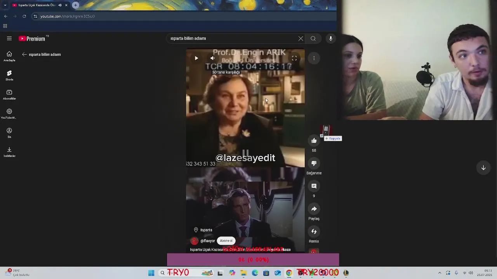Click the @flaxyor channel avatar
The height and width of the screenshot is (279, 497).
[194, 241]
